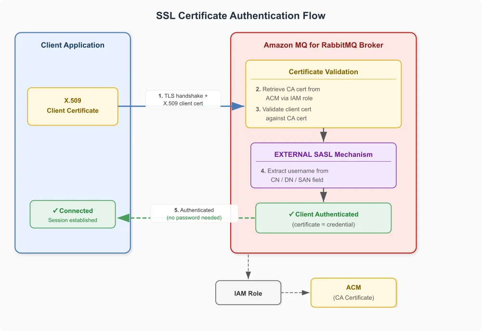The height and width of the screenshot is (331, 482).
Task: Click the 'Validate client cert against CA cert' step
Action: coord(284,114)
